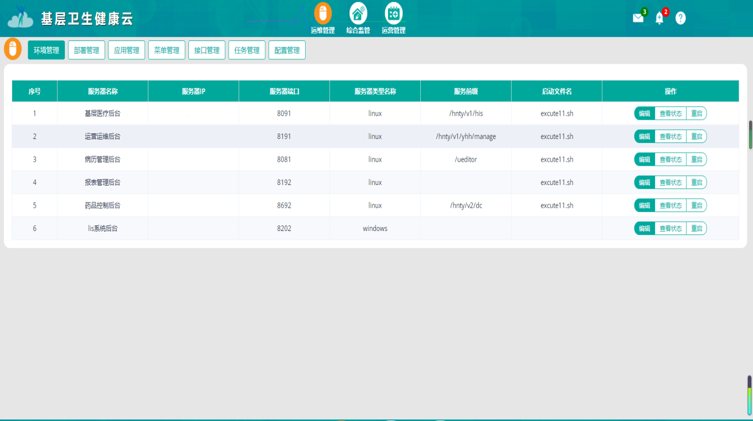Click port value 8081
Image resolution: width=753 pixels, height=421 pixels.
pos(284,160)
